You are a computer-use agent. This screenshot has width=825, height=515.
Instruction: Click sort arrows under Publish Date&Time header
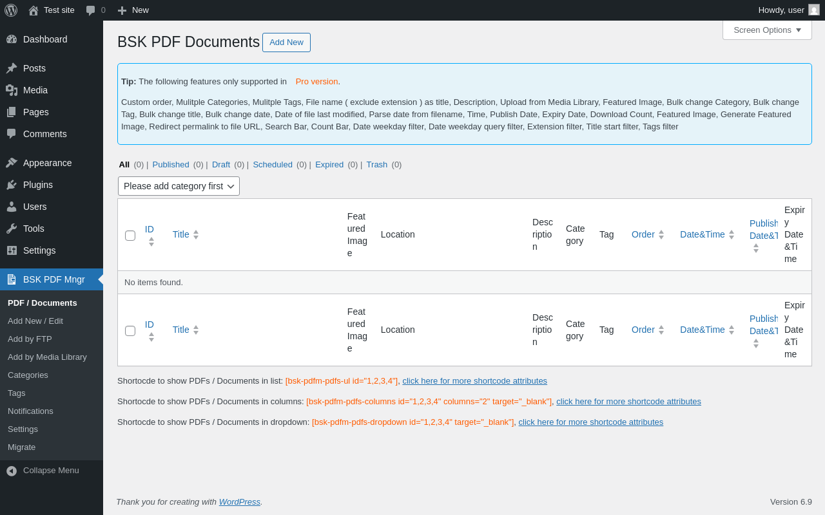tap(756, 248)
